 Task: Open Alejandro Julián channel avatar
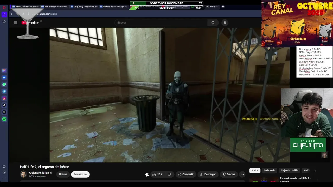(x=23, y=174)
